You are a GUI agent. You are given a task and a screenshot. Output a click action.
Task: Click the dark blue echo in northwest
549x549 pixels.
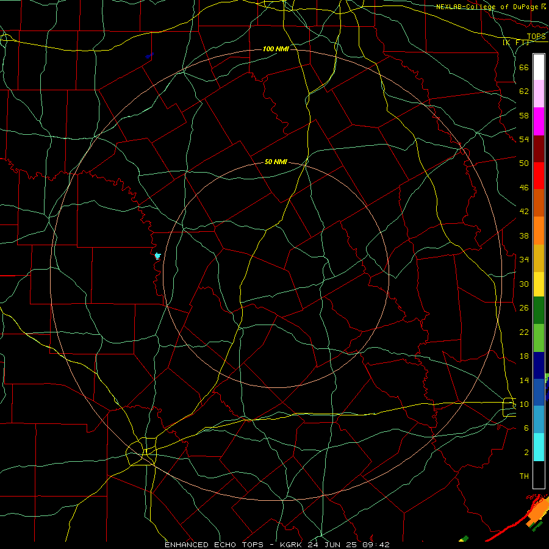[149, 56]
